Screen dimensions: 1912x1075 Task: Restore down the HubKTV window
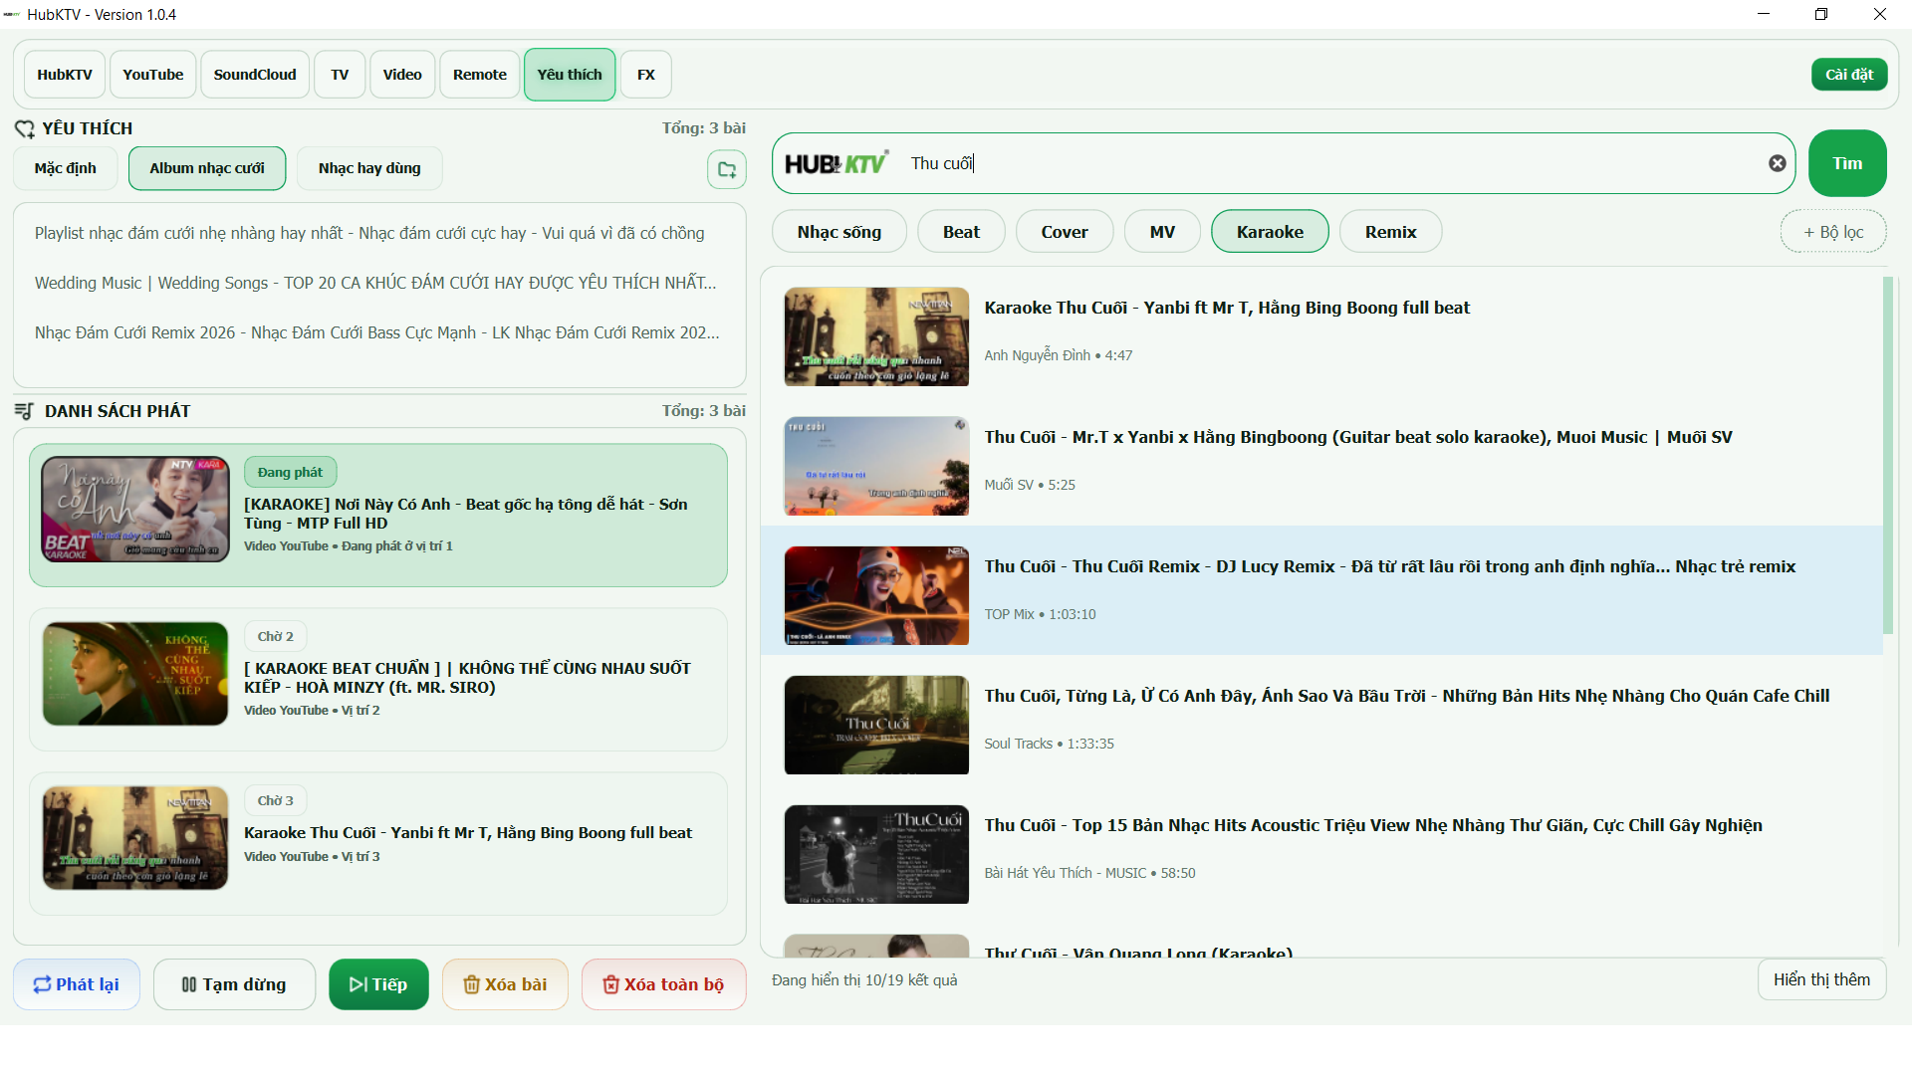click(x=1821, y=14)
